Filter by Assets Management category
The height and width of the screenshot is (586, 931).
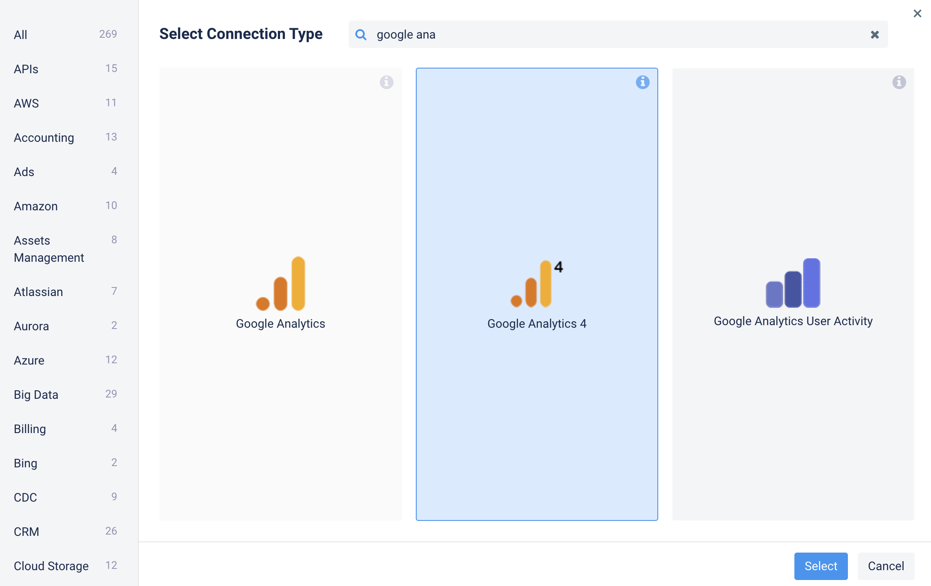click(65, 249)
